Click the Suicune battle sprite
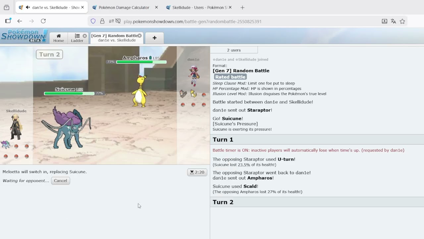The width and height of the screenshot is (424, 239). coord(66,128)
